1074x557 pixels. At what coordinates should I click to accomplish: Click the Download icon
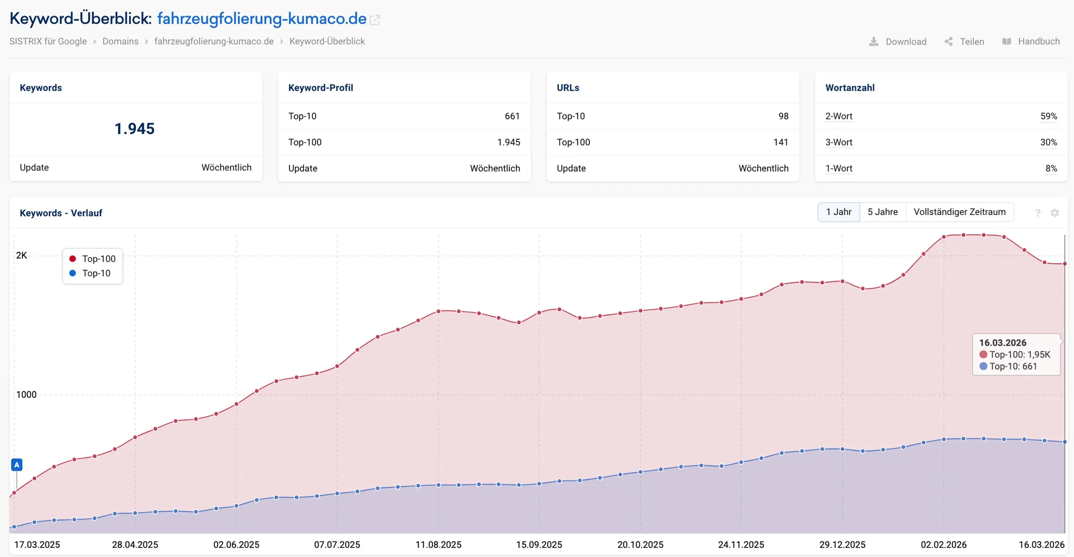[x=874, y=42]
